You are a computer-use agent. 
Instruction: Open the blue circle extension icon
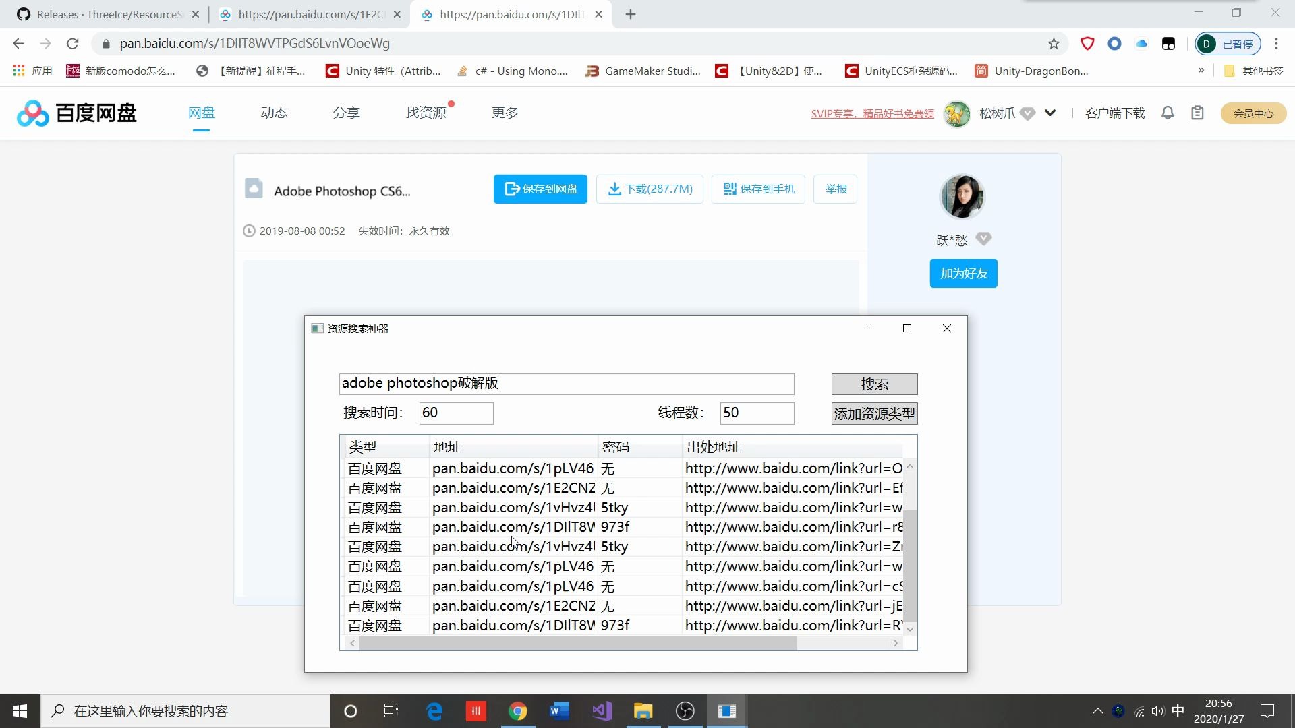click(1114, 44)
